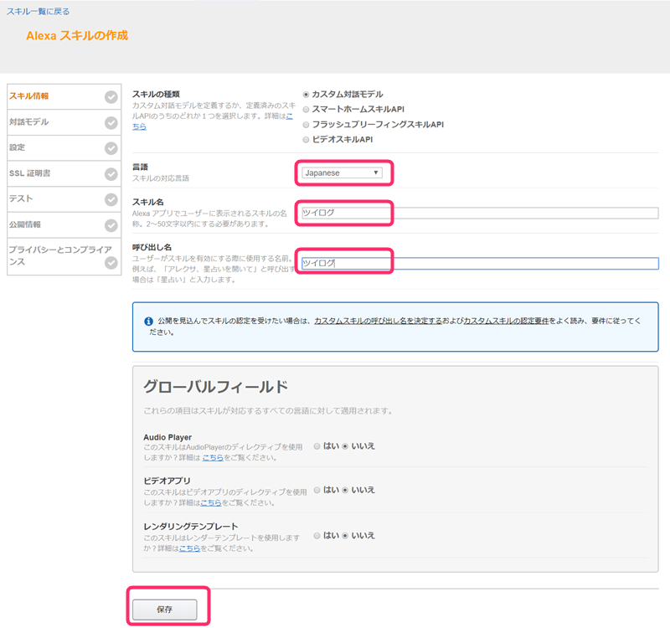Choose いいえ for Audio Player
The image size is (670, 628).
(345, 446)
